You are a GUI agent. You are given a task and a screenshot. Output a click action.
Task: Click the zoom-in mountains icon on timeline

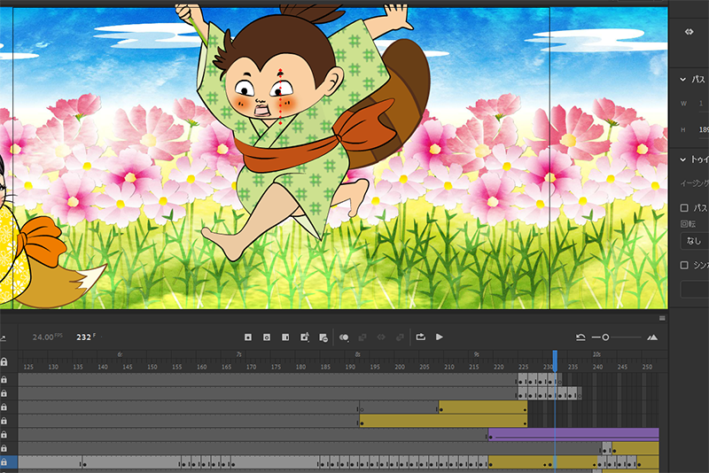click(x=652, y=337)
